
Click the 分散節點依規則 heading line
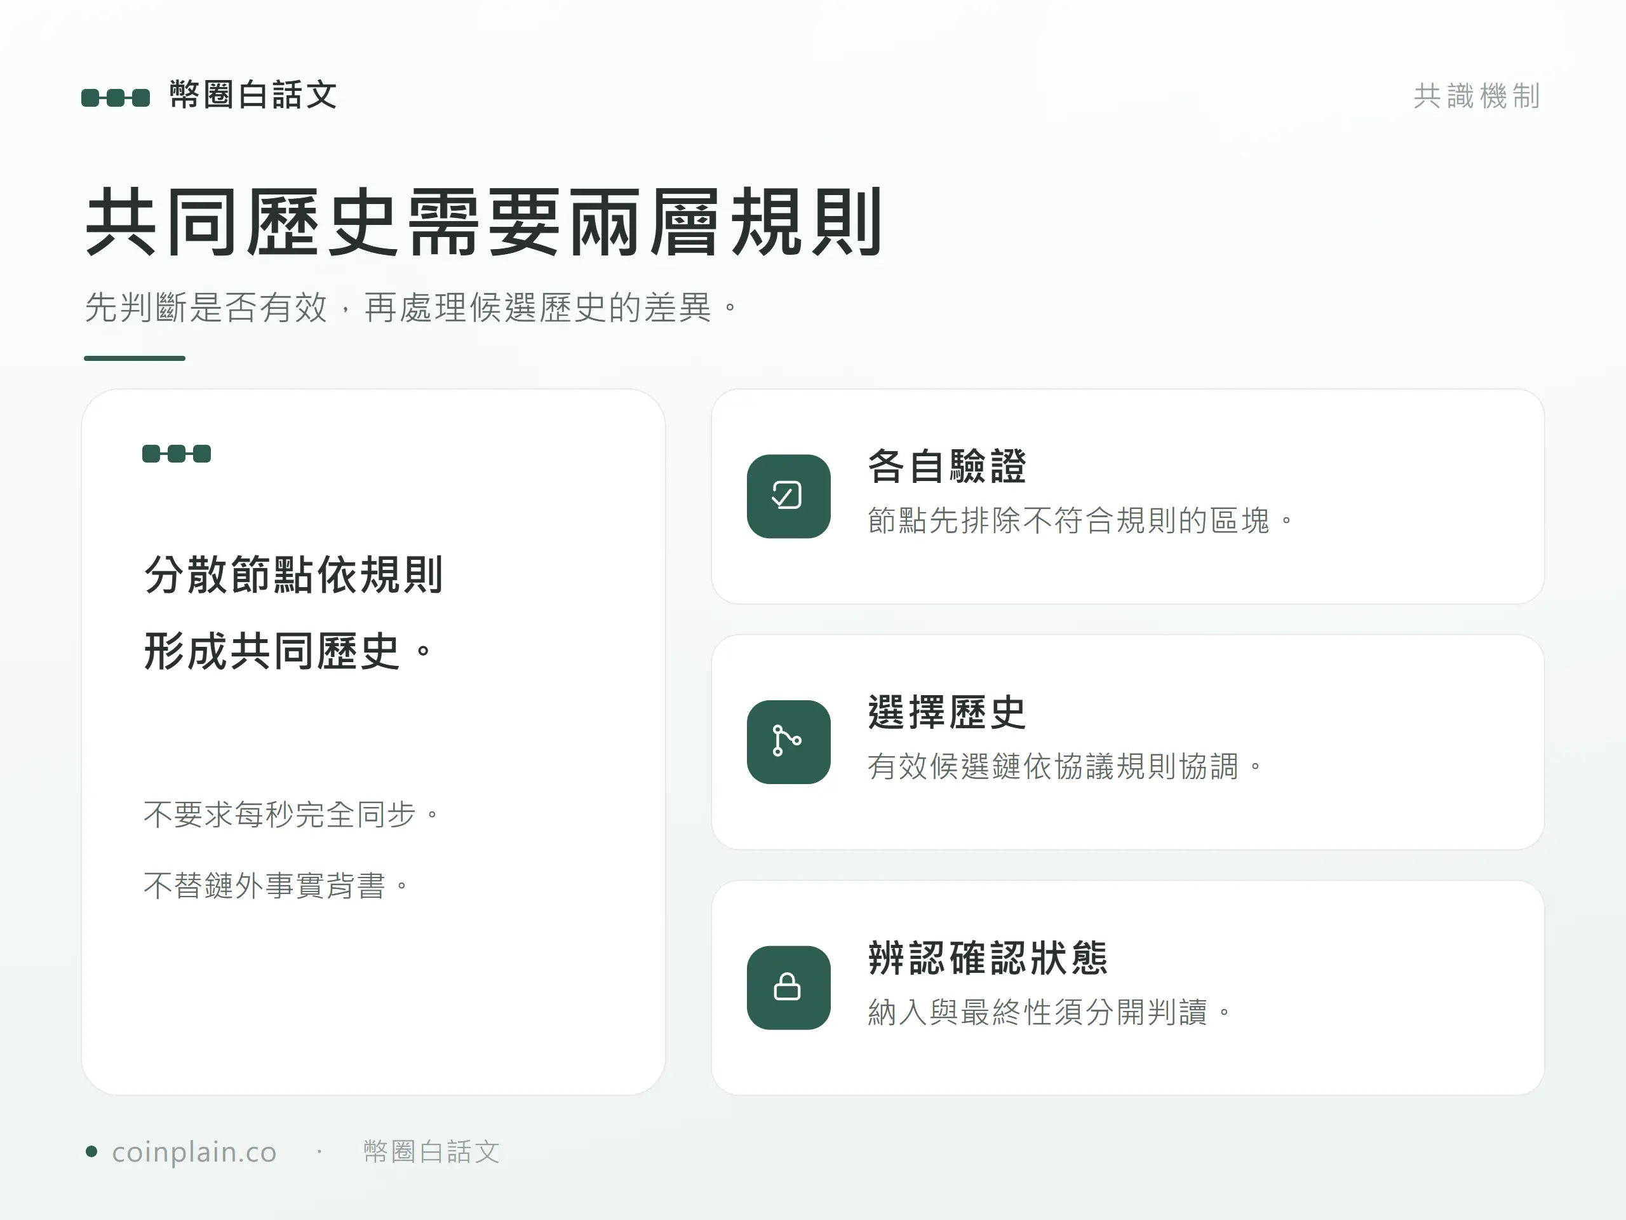tap(293, 575)
